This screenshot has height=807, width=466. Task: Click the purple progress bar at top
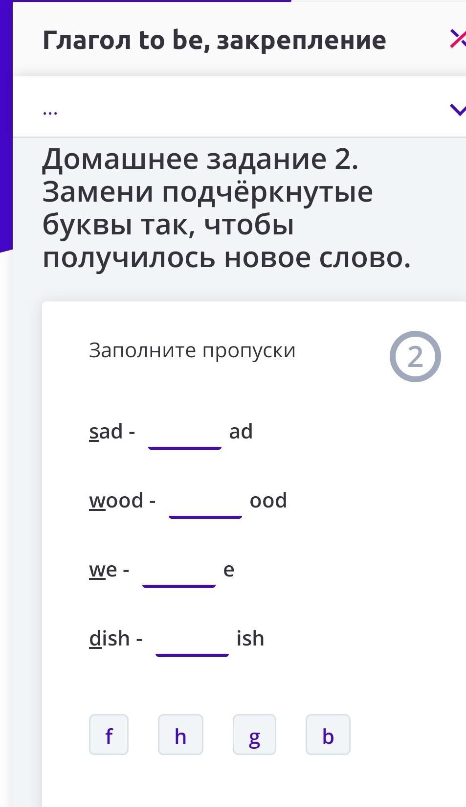tap(147, 1)
